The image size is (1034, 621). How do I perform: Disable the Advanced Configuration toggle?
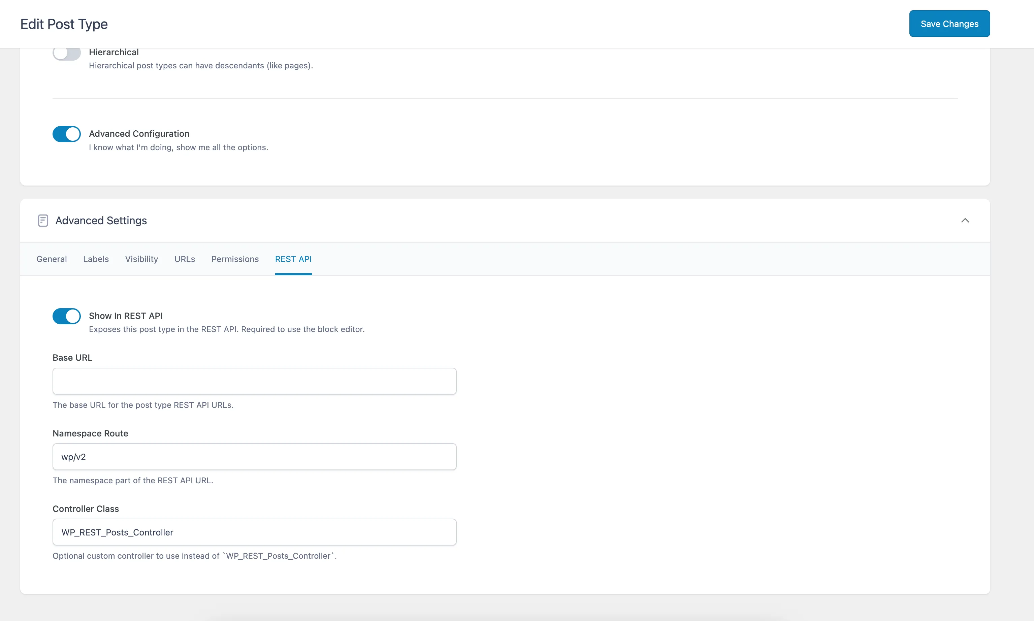click(x=67, y=133)
